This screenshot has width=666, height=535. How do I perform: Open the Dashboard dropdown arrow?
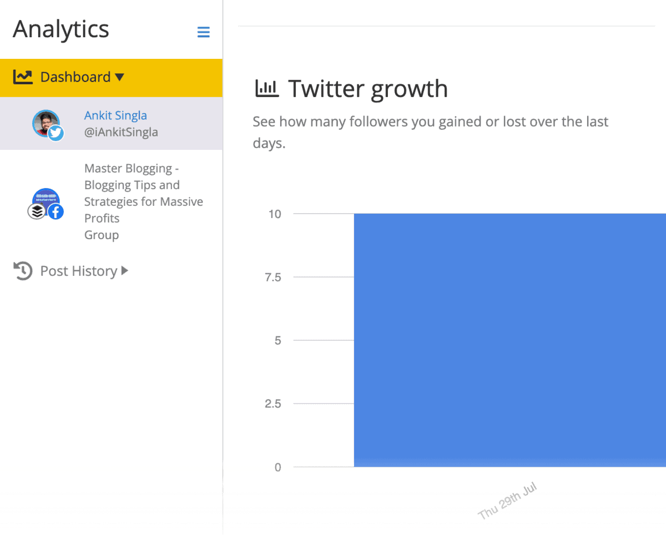pyautogui.click(x=120, y=77)
